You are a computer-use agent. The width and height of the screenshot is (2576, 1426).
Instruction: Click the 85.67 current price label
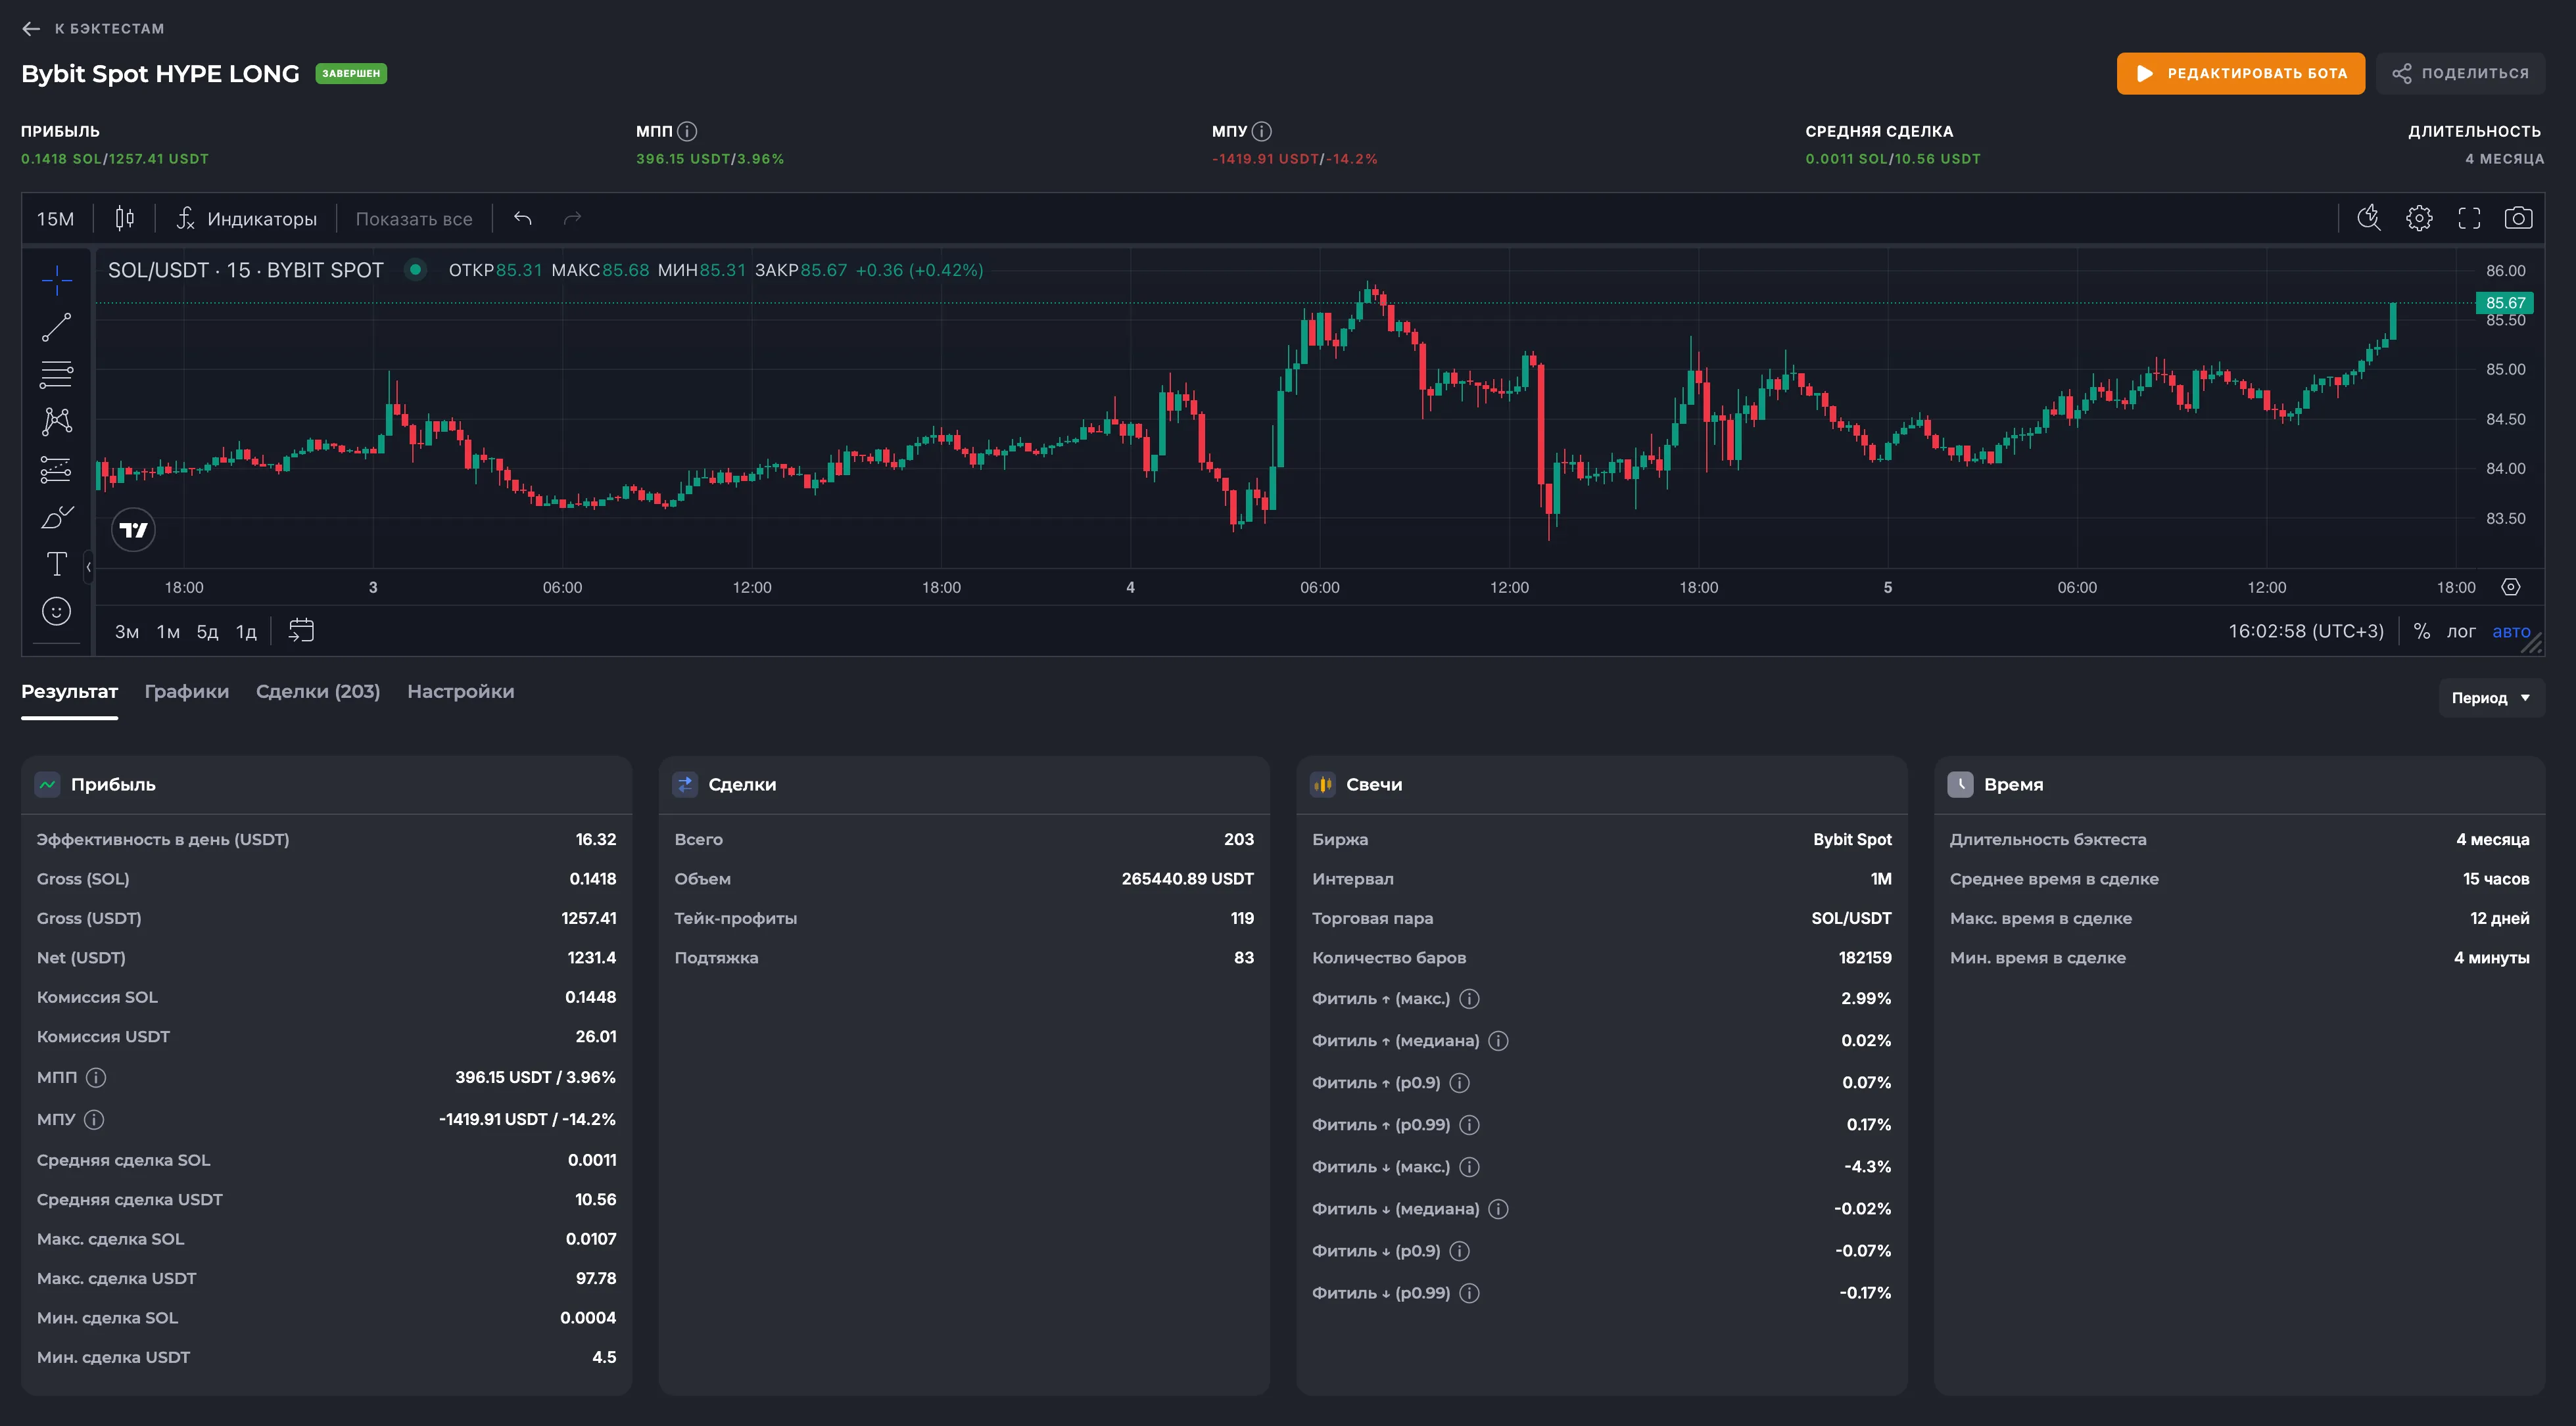[x=2505, y=303]
